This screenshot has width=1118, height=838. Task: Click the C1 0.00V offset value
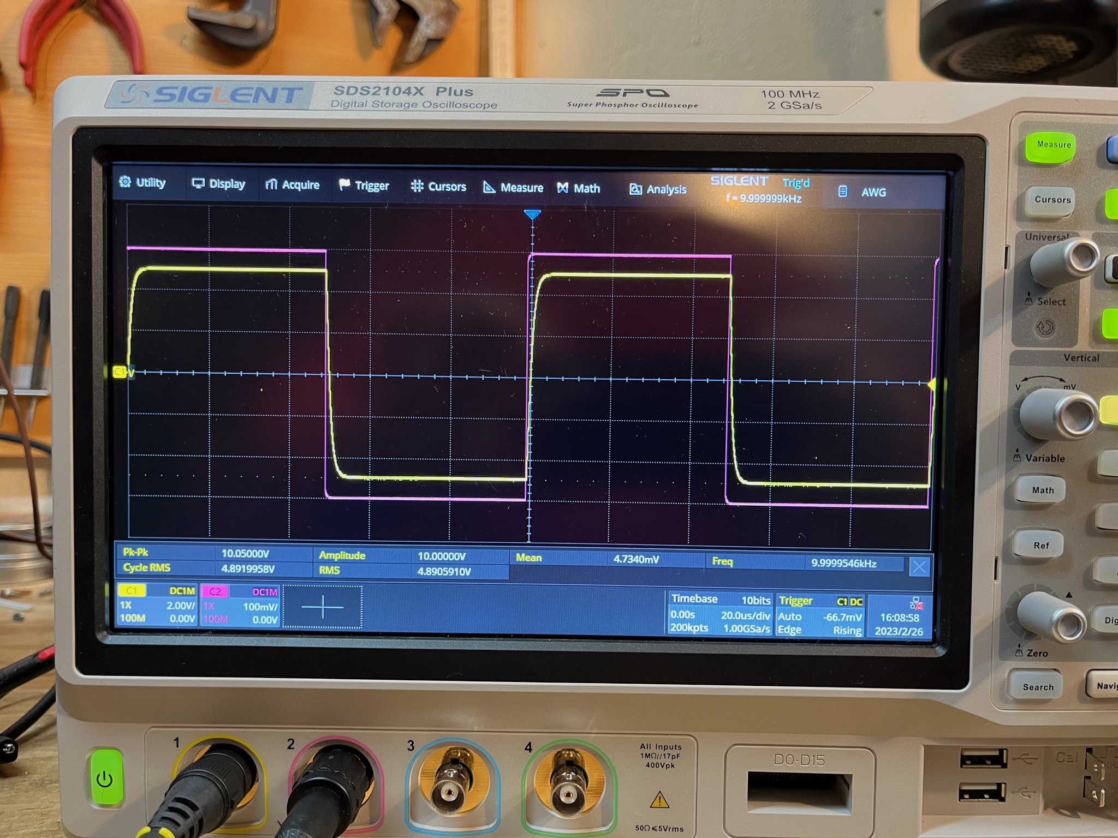click(x=182, y=619)
